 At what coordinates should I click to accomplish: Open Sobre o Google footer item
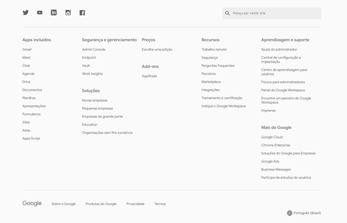(64, 204)
